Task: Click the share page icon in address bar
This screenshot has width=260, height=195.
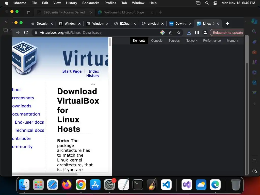Action: (x=170, y=32)
